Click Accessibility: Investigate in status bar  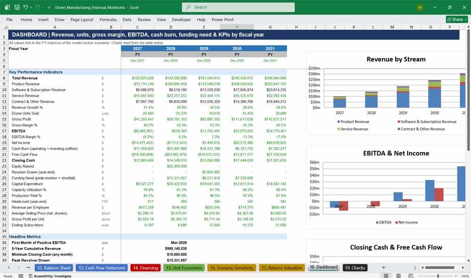[50, 276]
